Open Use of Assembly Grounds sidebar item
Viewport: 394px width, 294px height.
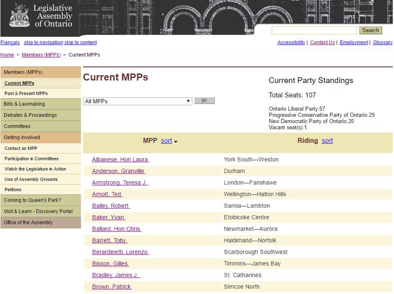[x=41, y=179]
